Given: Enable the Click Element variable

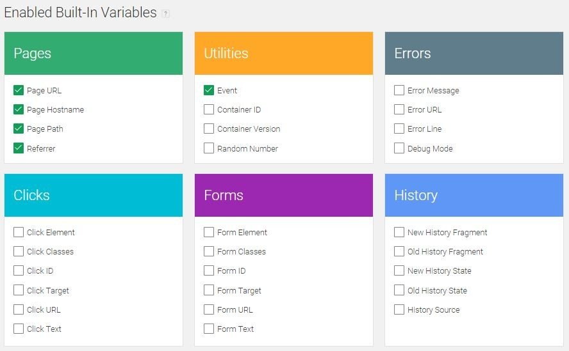Looking at the screenshot, I should click(19, 232).
